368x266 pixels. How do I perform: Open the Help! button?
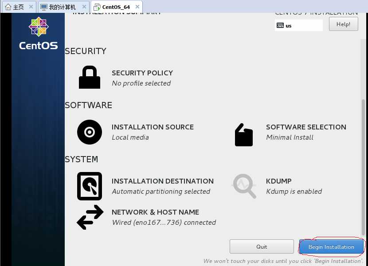click(x=343, y=24)
